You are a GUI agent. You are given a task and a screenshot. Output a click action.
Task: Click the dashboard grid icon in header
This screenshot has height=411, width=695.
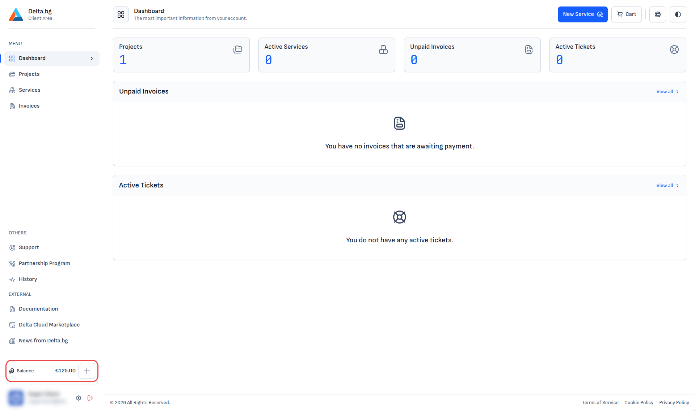click(x=121, y=14)
